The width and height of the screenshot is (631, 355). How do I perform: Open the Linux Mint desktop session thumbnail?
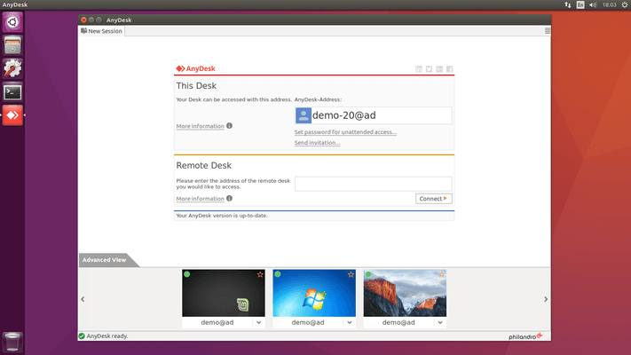pos(224,293)
